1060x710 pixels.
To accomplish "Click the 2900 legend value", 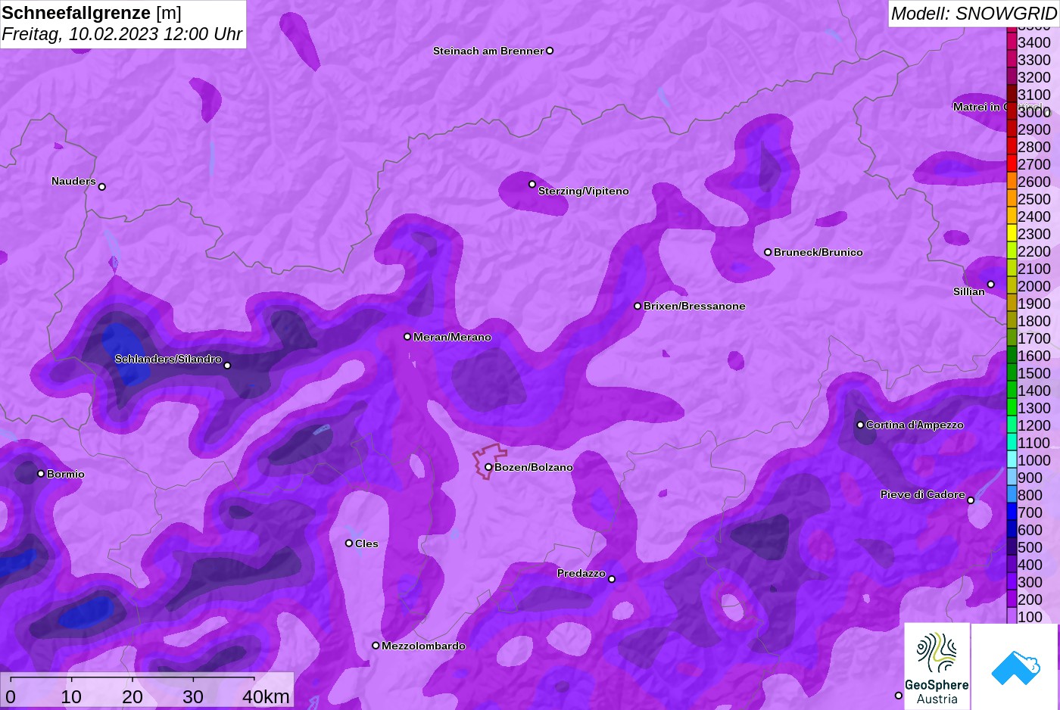I will (1034, 129).
